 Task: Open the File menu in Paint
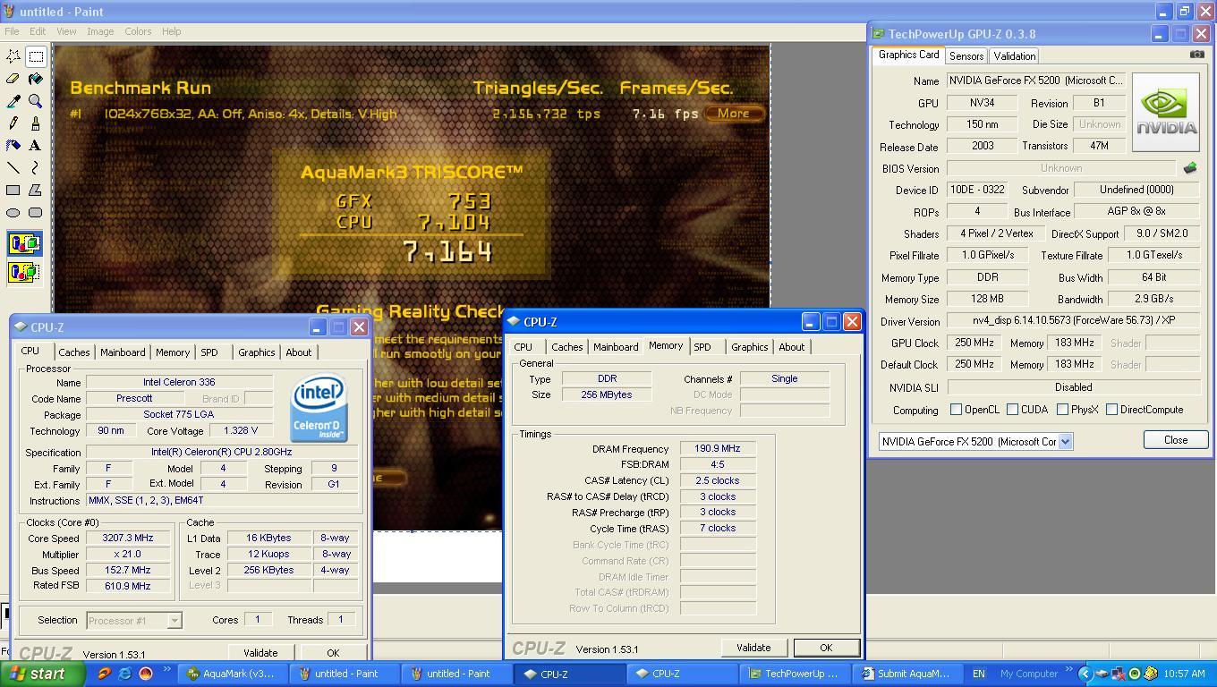[x=12, y=31]
